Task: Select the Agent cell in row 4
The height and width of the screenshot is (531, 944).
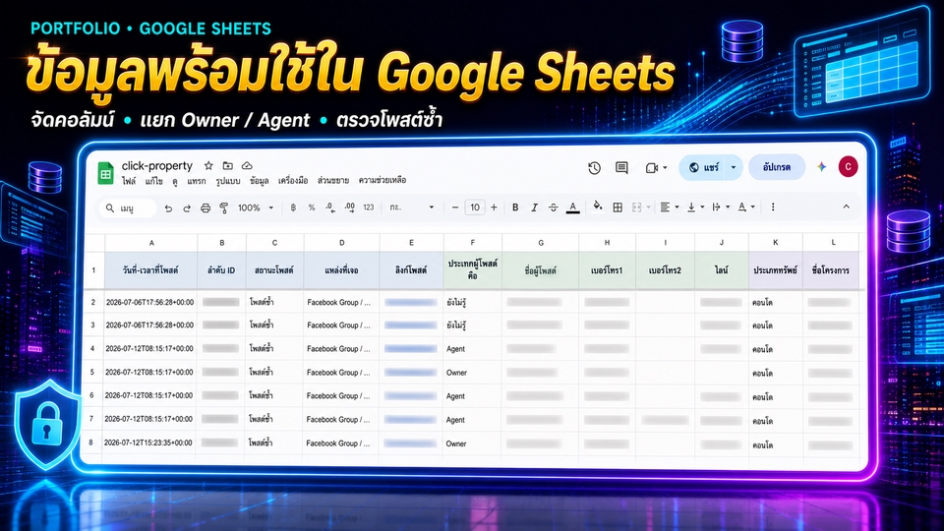Action: point(472,348)
